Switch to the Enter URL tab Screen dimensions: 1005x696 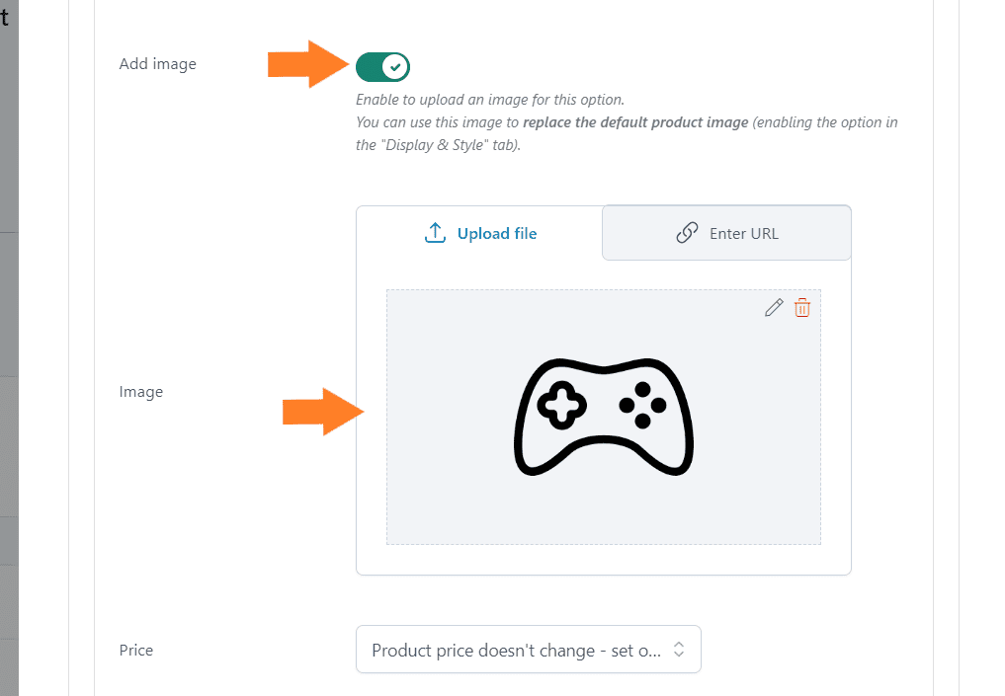(727, 233)
